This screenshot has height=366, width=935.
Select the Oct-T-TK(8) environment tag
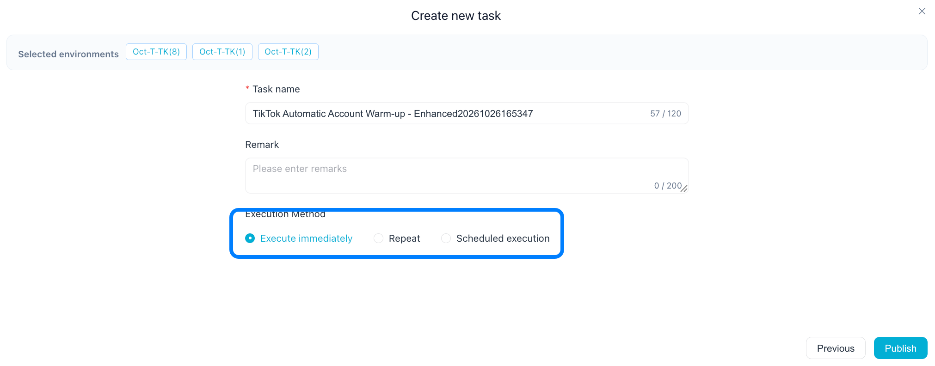156,52
